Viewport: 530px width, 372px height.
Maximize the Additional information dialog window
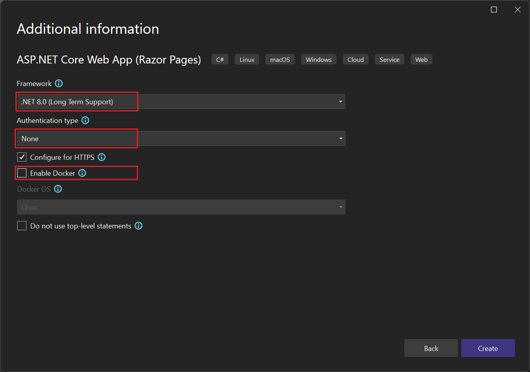(x=494, y=10)
